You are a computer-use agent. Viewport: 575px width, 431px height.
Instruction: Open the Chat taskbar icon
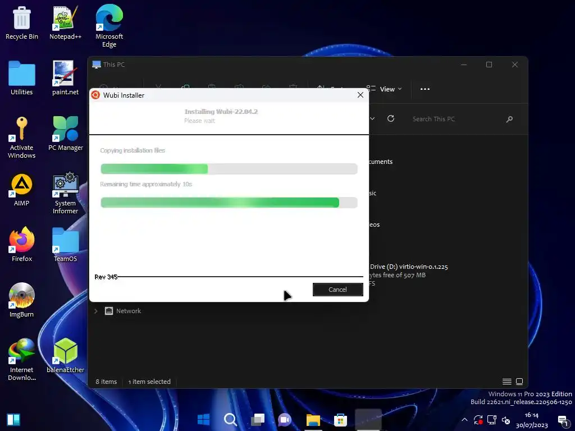[x=285, y=419]
